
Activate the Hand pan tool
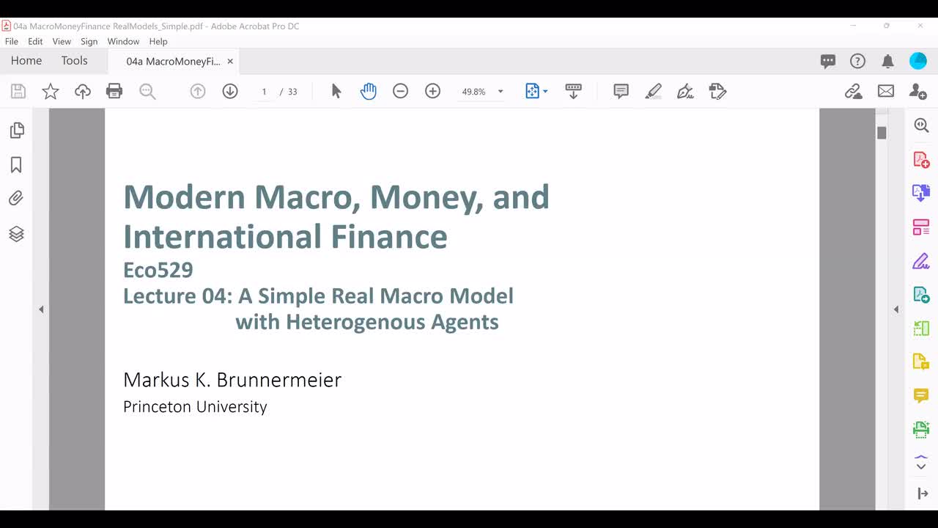point(369,92)
